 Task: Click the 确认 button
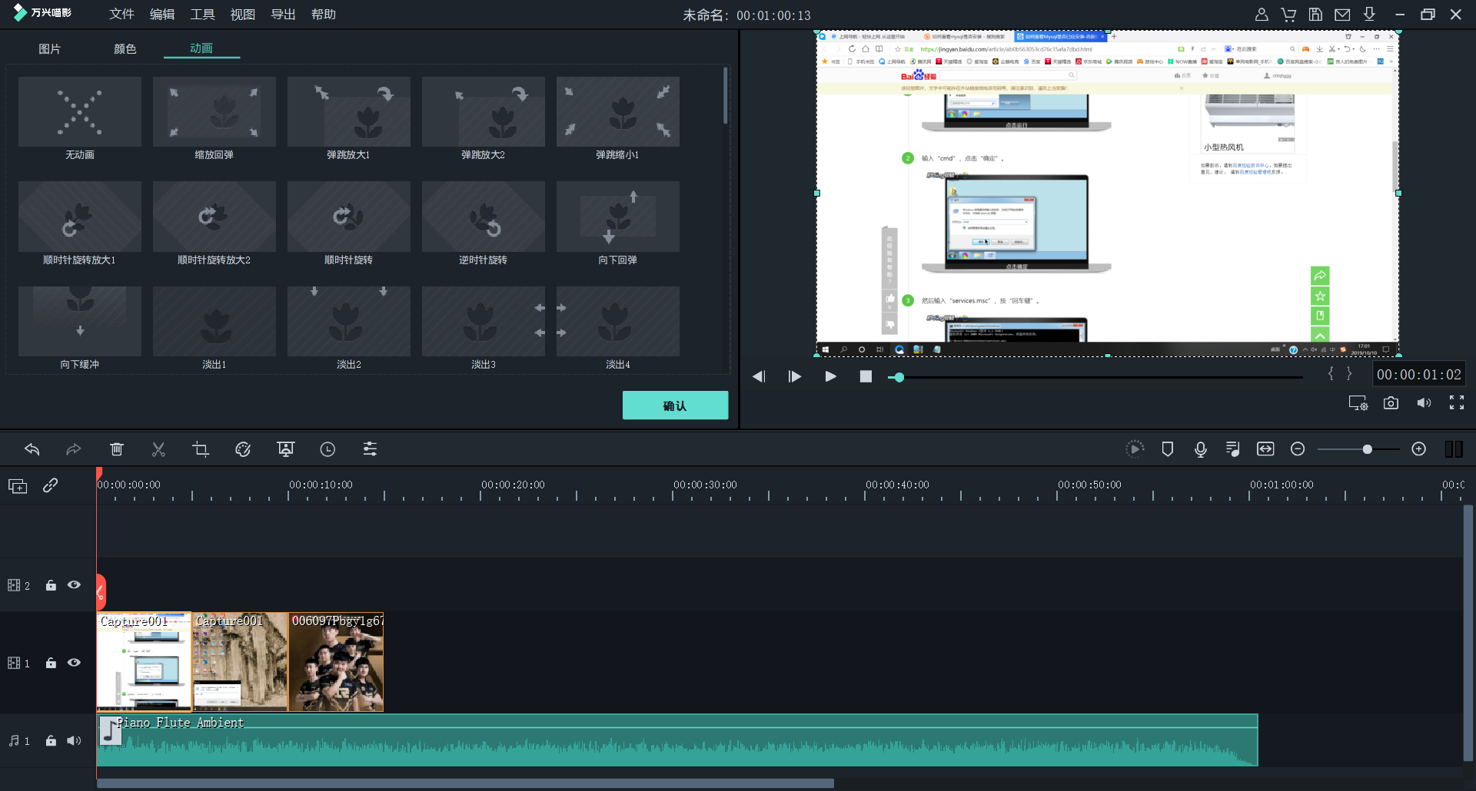click(675, 405)
